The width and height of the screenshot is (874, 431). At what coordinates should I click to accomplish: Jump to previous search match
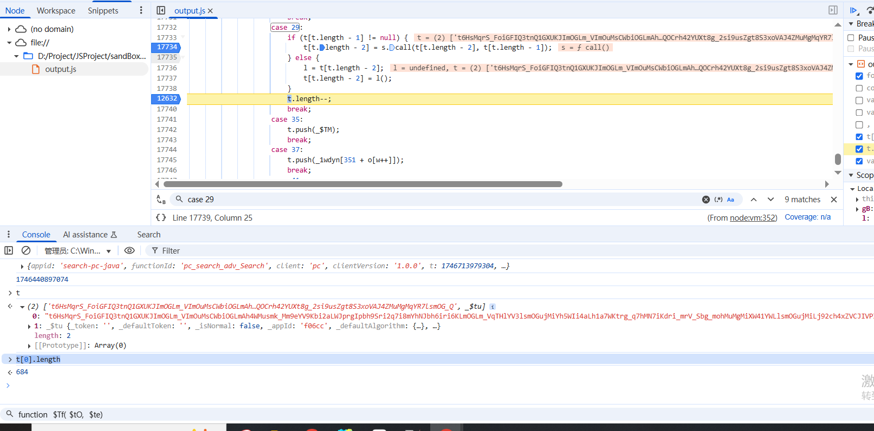click(753, 200)
